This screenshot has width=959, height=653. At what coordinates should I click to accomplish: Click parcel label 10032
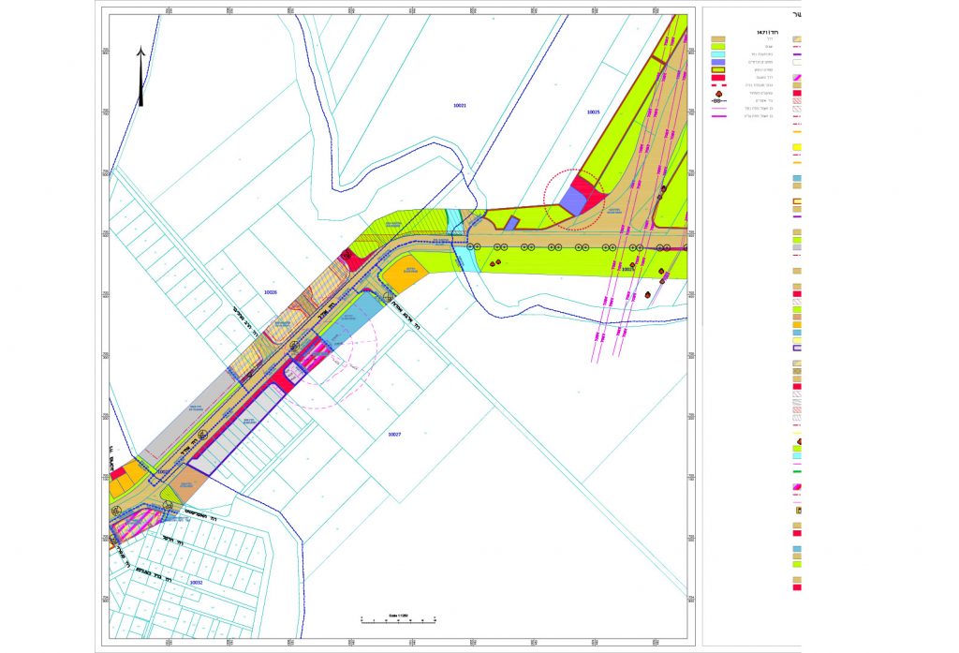(196, 582)
